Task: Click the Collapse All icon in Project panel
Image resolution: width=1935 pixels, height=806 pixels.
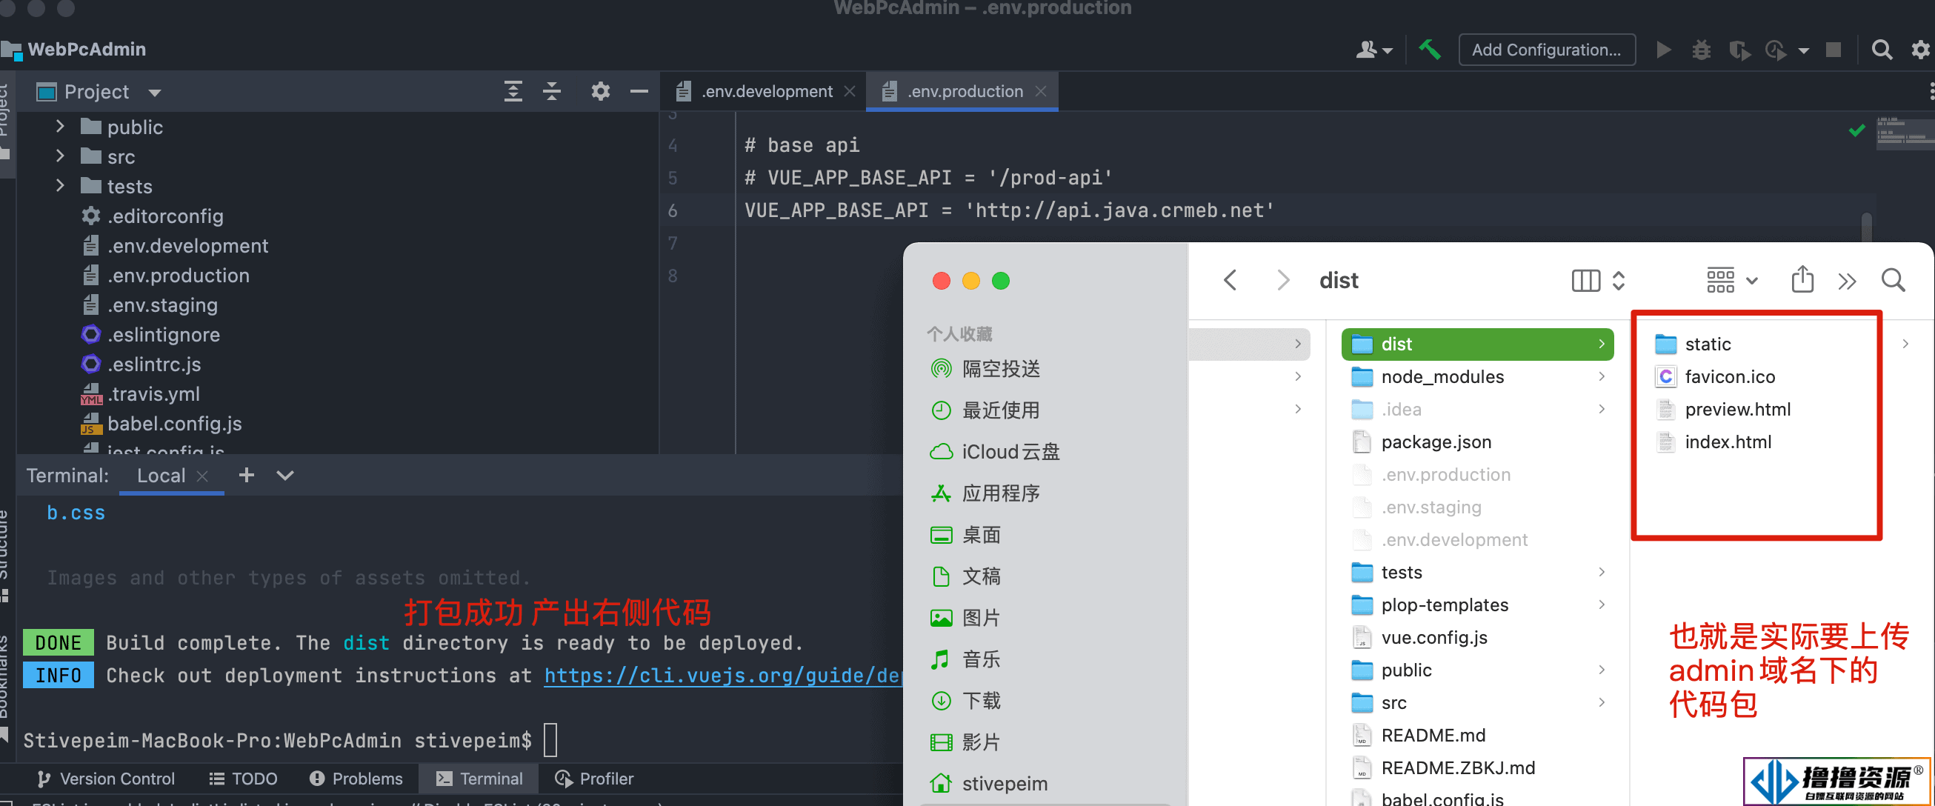Action: 552,92
